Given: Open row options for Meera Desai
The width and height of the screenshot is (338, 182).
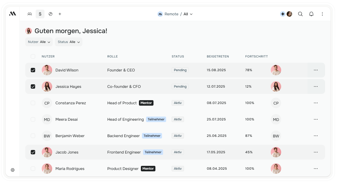Looking at the screenshot, I should [x=316, y=119].
